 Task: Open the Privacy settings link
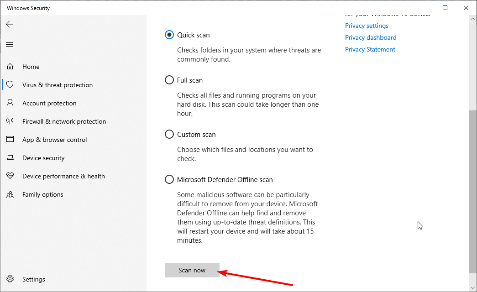pos(367,26)
